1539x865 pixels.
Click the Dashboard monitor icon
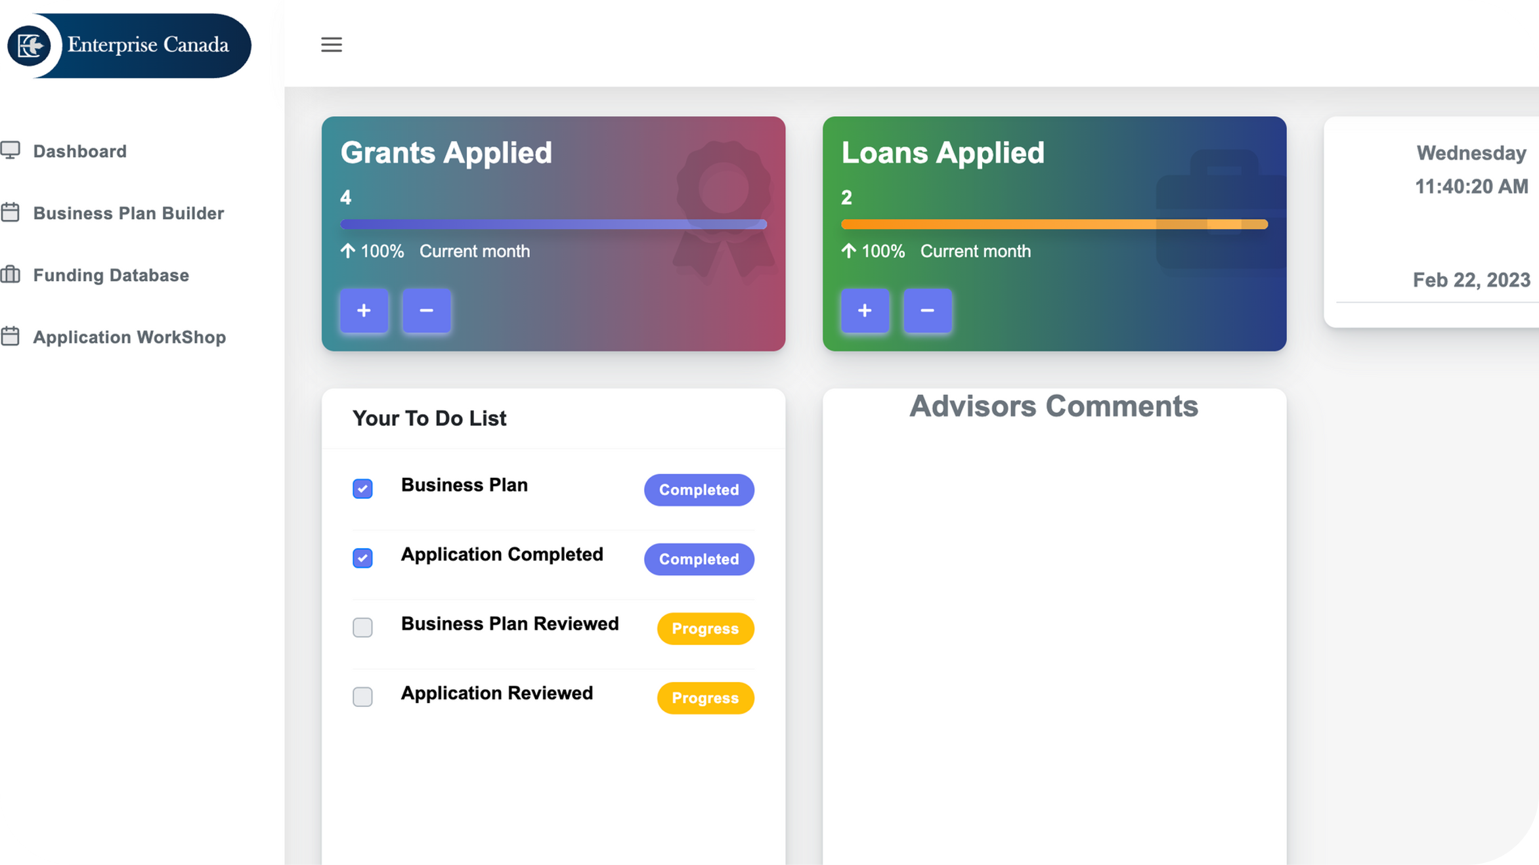11,150
